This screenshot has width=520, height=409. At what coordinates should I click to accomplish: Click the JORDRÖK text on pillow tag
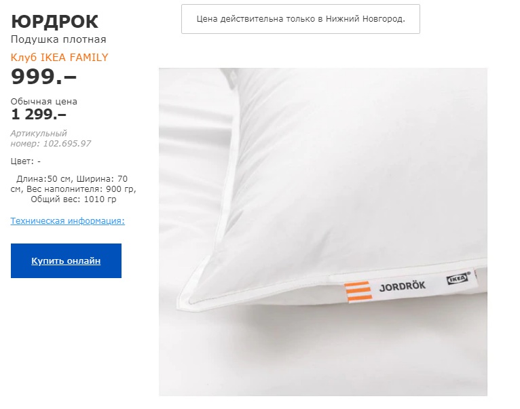(x=403, y=286)
